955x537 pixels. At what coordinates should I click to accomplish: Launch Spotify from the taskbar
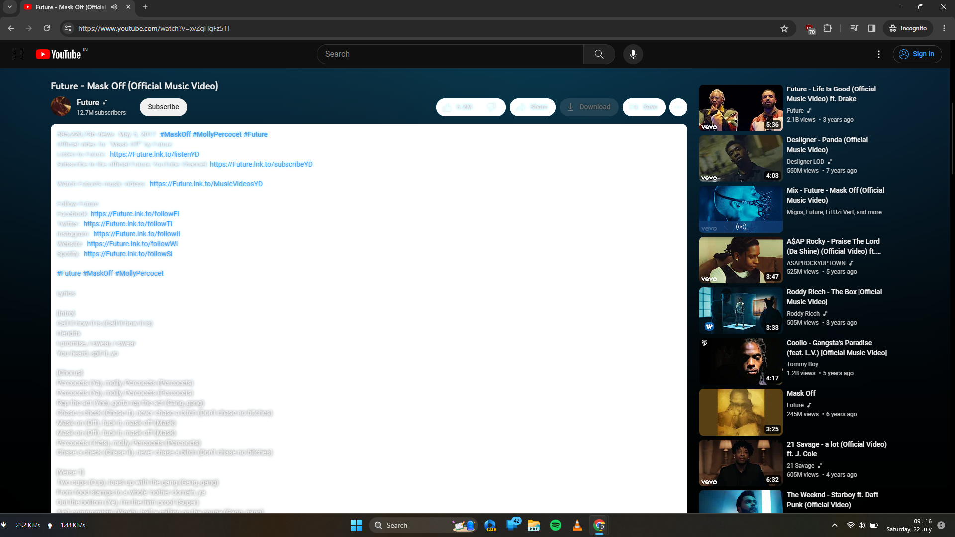(556, 525)
